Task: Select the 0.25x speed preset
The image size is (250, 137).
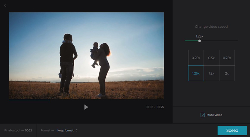Action: 196,58
